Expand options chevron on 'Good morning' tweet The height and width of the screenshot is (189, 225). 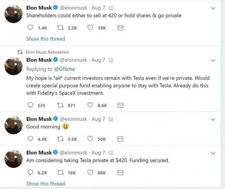(213, 119)
